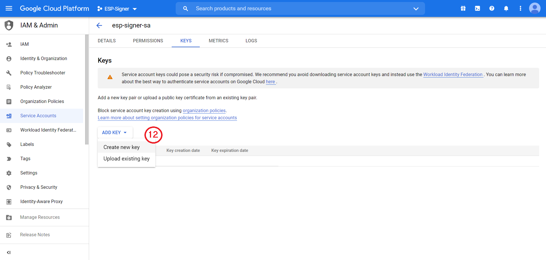Click the Service Accounts icon
The width and height of the screenshot is (546, 260).
[9, 116]
